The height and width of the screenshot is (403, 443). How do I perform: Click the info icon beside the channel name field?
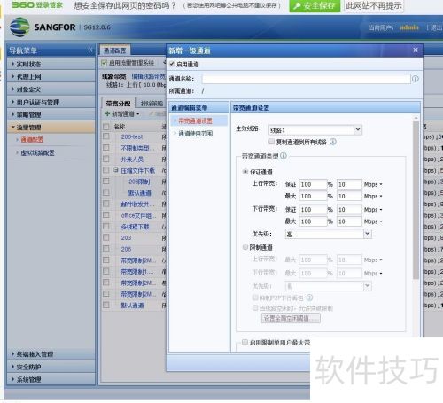[x=416, y=79]
